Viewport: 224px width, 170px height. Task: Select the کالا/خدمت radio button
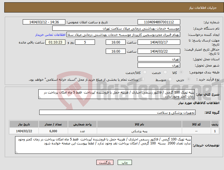point(145,72)
